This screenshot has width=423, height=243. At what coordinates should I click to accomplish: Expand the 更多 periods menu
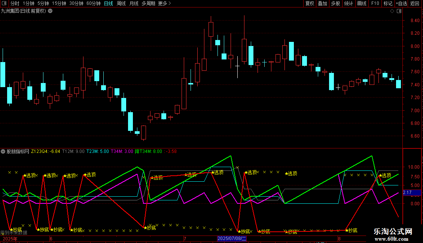165,3
